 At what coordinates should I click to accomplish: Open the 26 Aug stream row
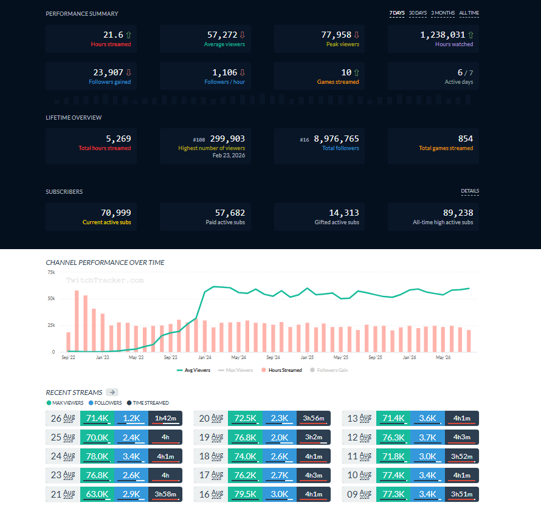(114, 418)
